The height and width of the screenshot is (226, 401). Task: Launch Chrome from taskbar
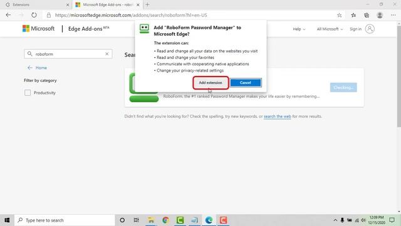point(165,220)
